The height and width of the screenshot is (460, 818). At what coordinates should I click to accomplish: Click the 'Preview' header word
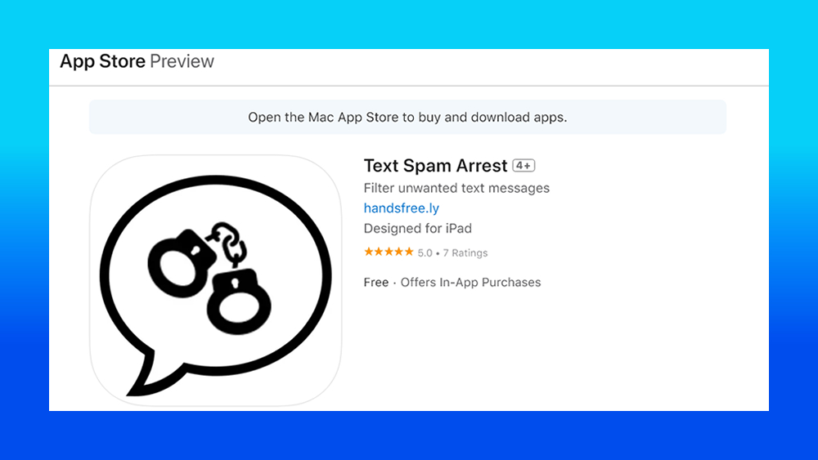(182, 61)
